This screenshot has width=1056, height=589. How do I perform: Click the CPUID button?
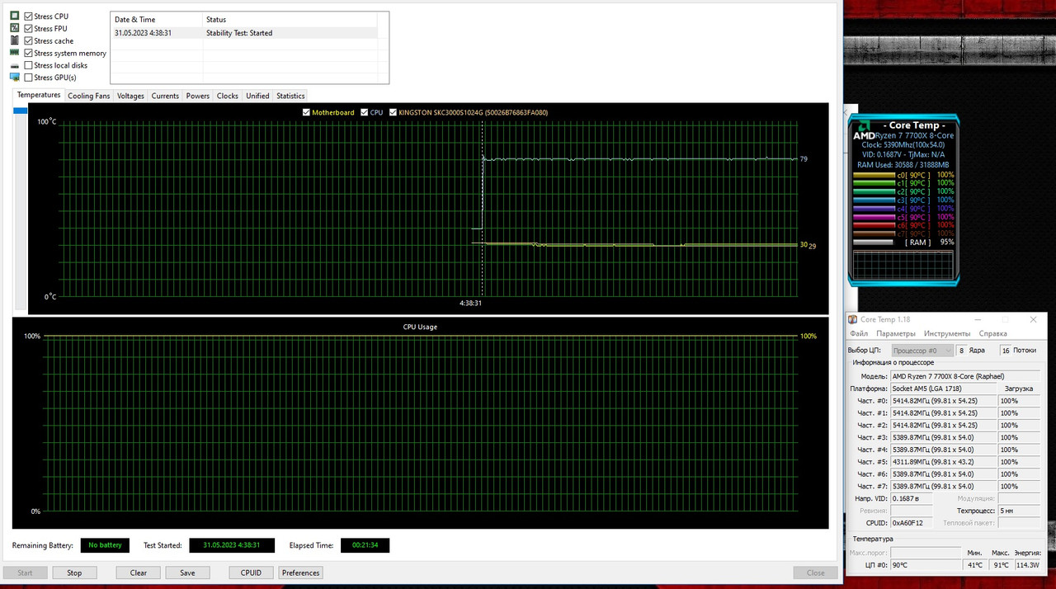[251, 573]
